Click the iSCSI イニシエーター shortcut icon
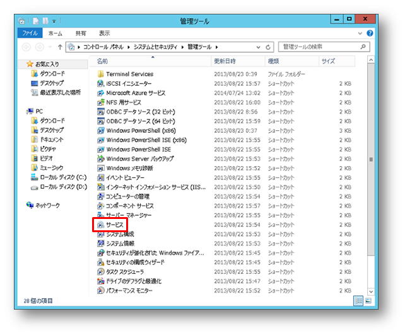 click(x=100, y=84)
